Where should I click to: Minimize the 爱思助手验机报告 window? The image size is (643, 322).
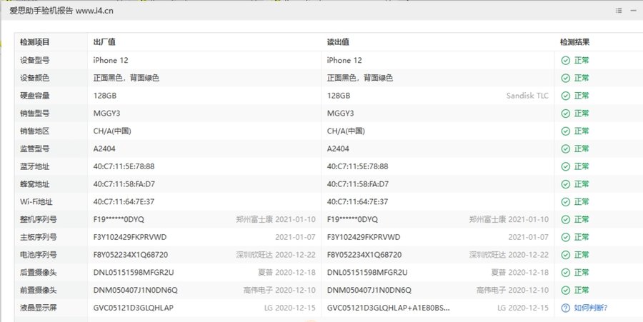tap(633, 11)
